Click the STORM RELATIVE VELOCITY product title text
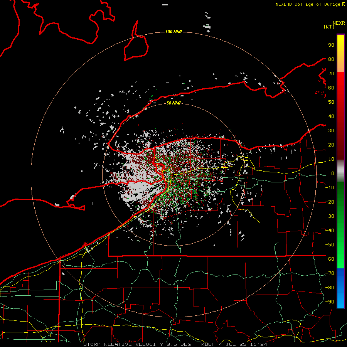Image resolution: width=347 pixels, height=347 pixels. (123, 344)
